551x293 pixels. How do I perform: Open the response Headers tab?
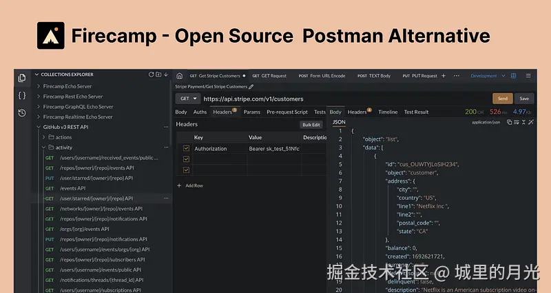tap(359, 112)
